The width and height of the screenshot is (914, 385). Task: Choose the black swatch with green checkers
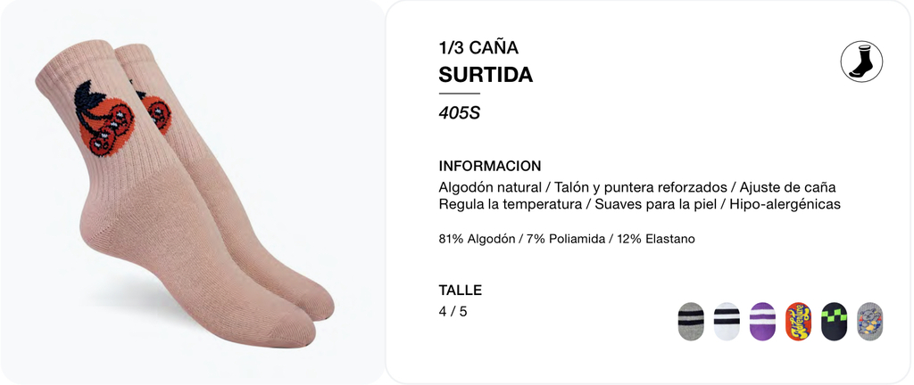coord(835,321)
